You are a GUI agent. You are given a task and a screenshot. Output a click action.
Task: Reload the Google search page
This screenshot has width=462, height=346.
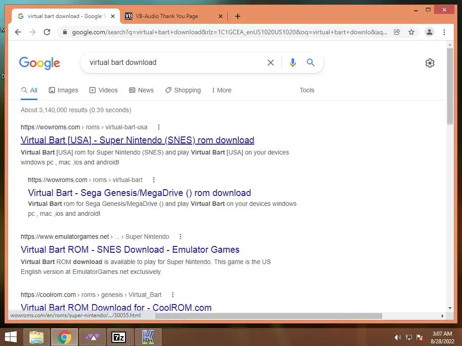click(x=47, y=32)
